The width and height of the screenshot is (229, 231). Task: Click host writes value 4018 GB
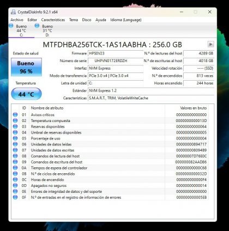pos(198,61)
